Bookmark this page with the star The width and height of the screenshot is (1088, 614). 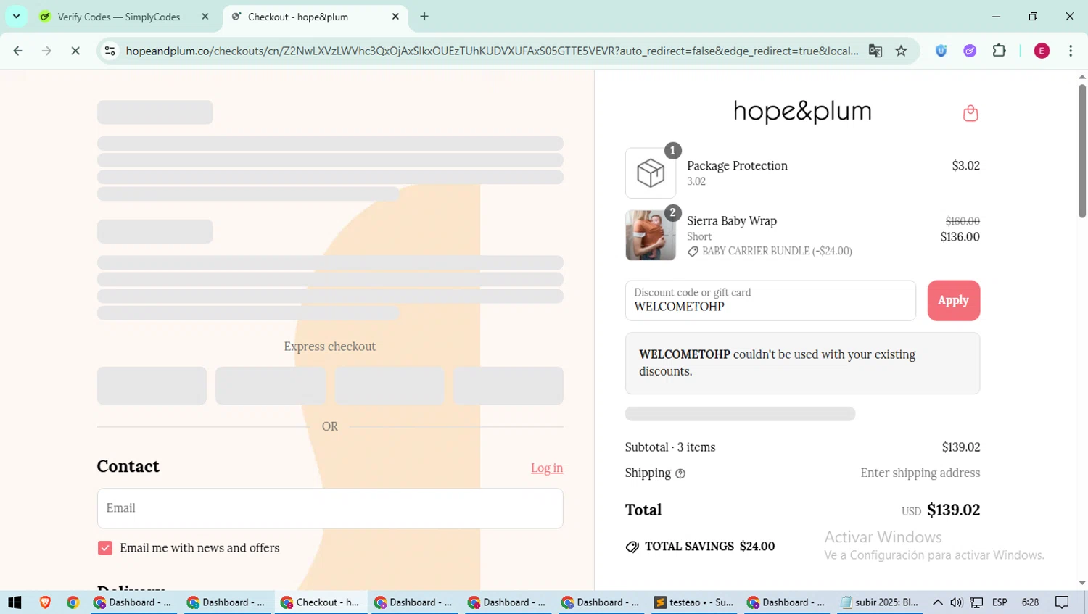click(901, 51)
